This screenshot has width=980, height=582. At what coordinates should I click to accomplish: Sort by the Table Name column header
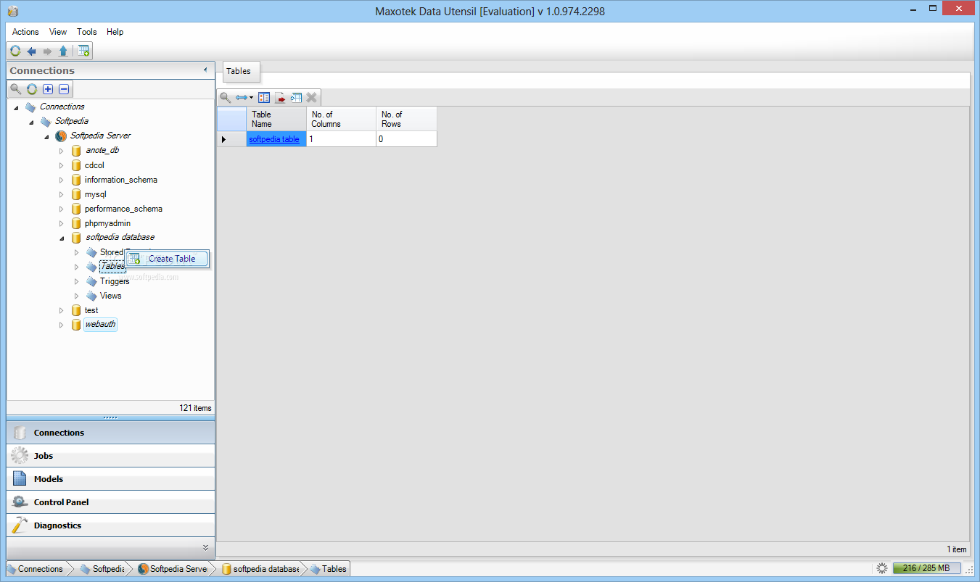pos(276,119)
